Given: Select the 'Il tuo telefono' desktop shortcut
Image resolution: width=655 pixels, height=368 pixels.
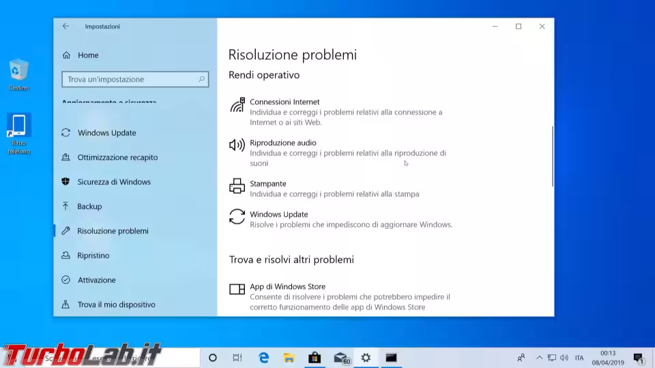Looking at the screenshot, I should pyautogui.click(x=19, y=134).
